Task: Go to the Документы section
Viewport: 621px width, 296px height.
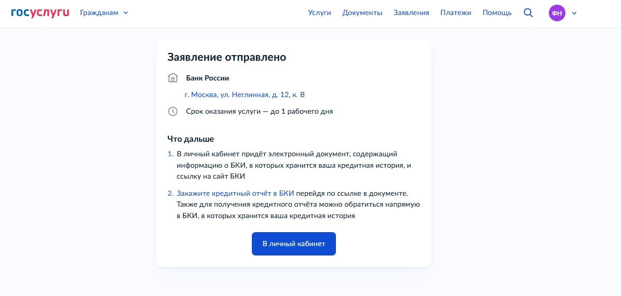Action: tap(362, 13)
